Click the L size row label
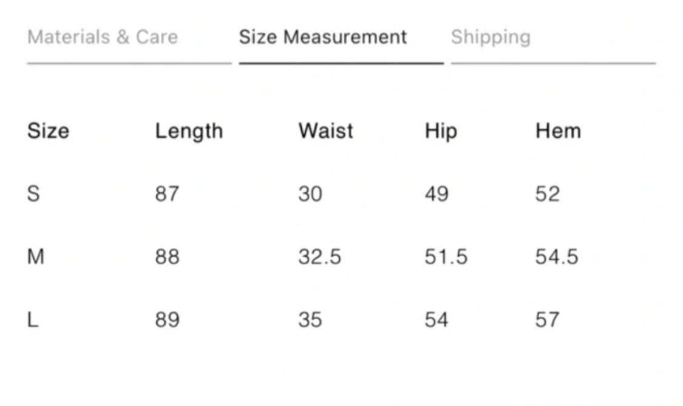This screenshot has height=406, width=683. [x=33, y=320]
